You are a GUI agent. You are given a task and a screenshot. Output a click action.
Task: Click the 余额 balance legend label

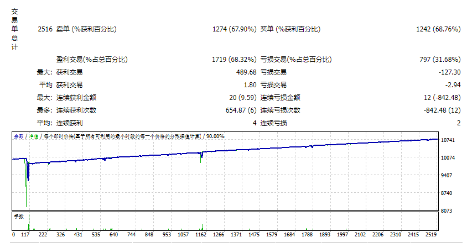coord(18,136)
